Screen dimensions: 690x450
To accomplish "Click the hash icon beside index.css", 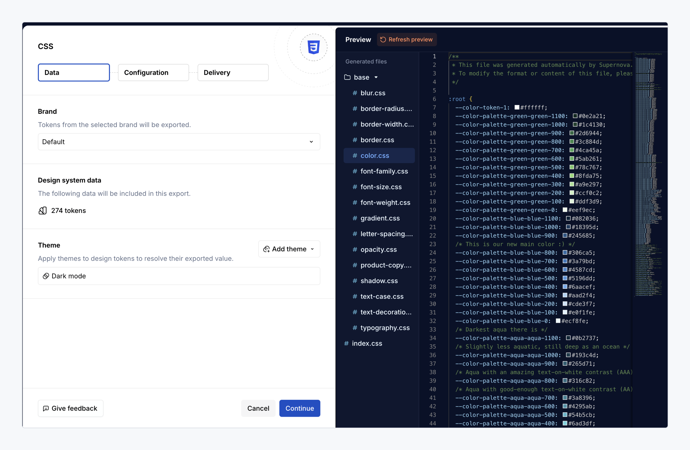I will 346,343.
